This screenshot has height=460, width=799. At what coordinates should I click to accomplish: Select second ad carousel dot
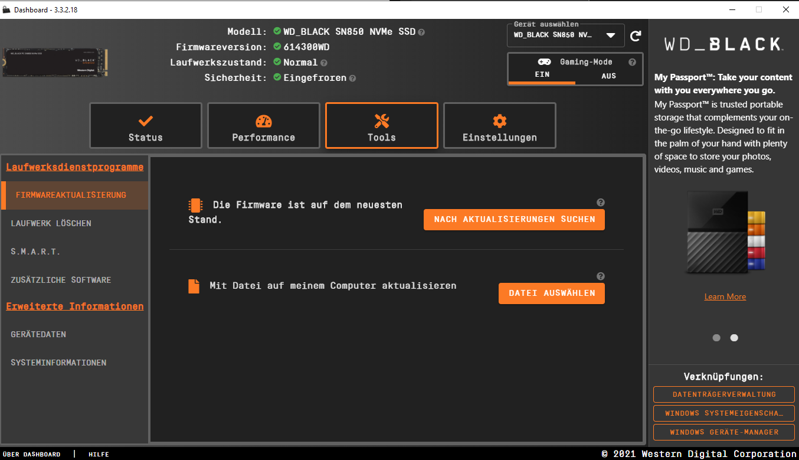pos(734,338)
